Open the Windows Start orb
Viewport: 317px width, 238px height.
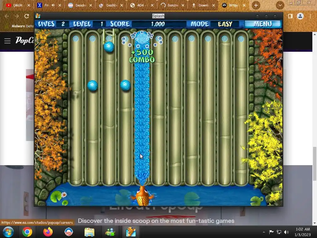[x=8, y=232]
